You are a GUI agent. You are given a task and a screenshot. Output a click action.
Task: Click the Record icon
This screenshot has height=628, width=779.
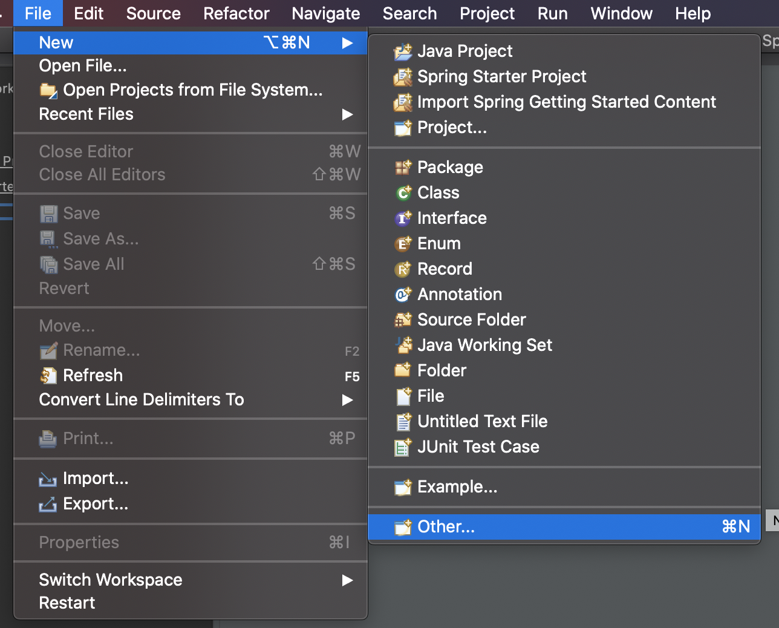tap(403, 269)
